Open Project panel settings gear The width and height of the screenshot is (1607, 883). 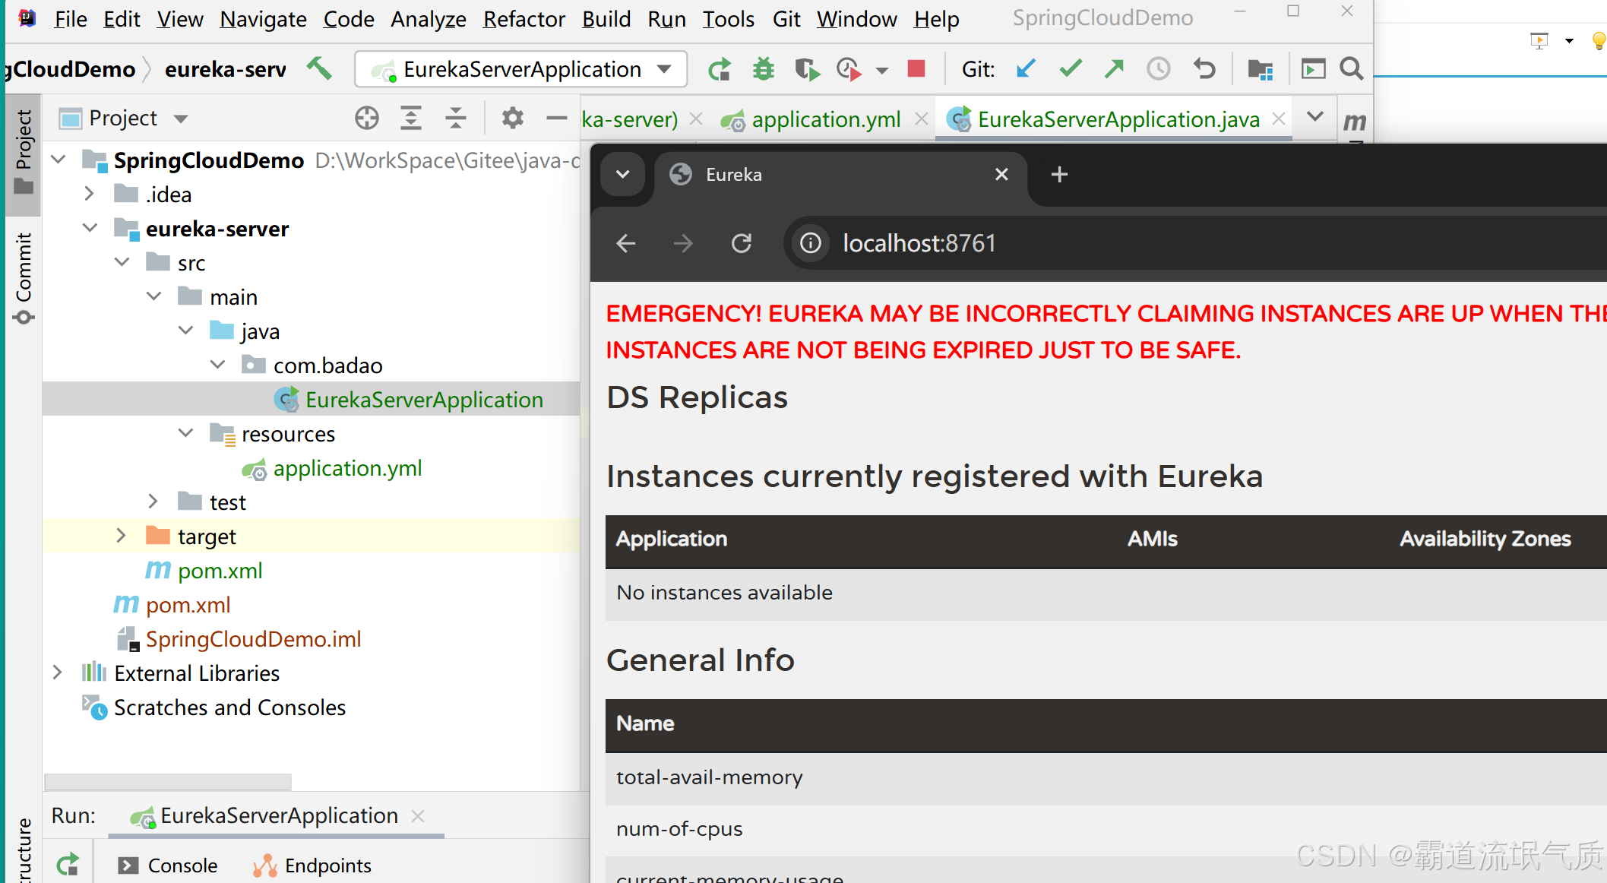coord(513,118)
